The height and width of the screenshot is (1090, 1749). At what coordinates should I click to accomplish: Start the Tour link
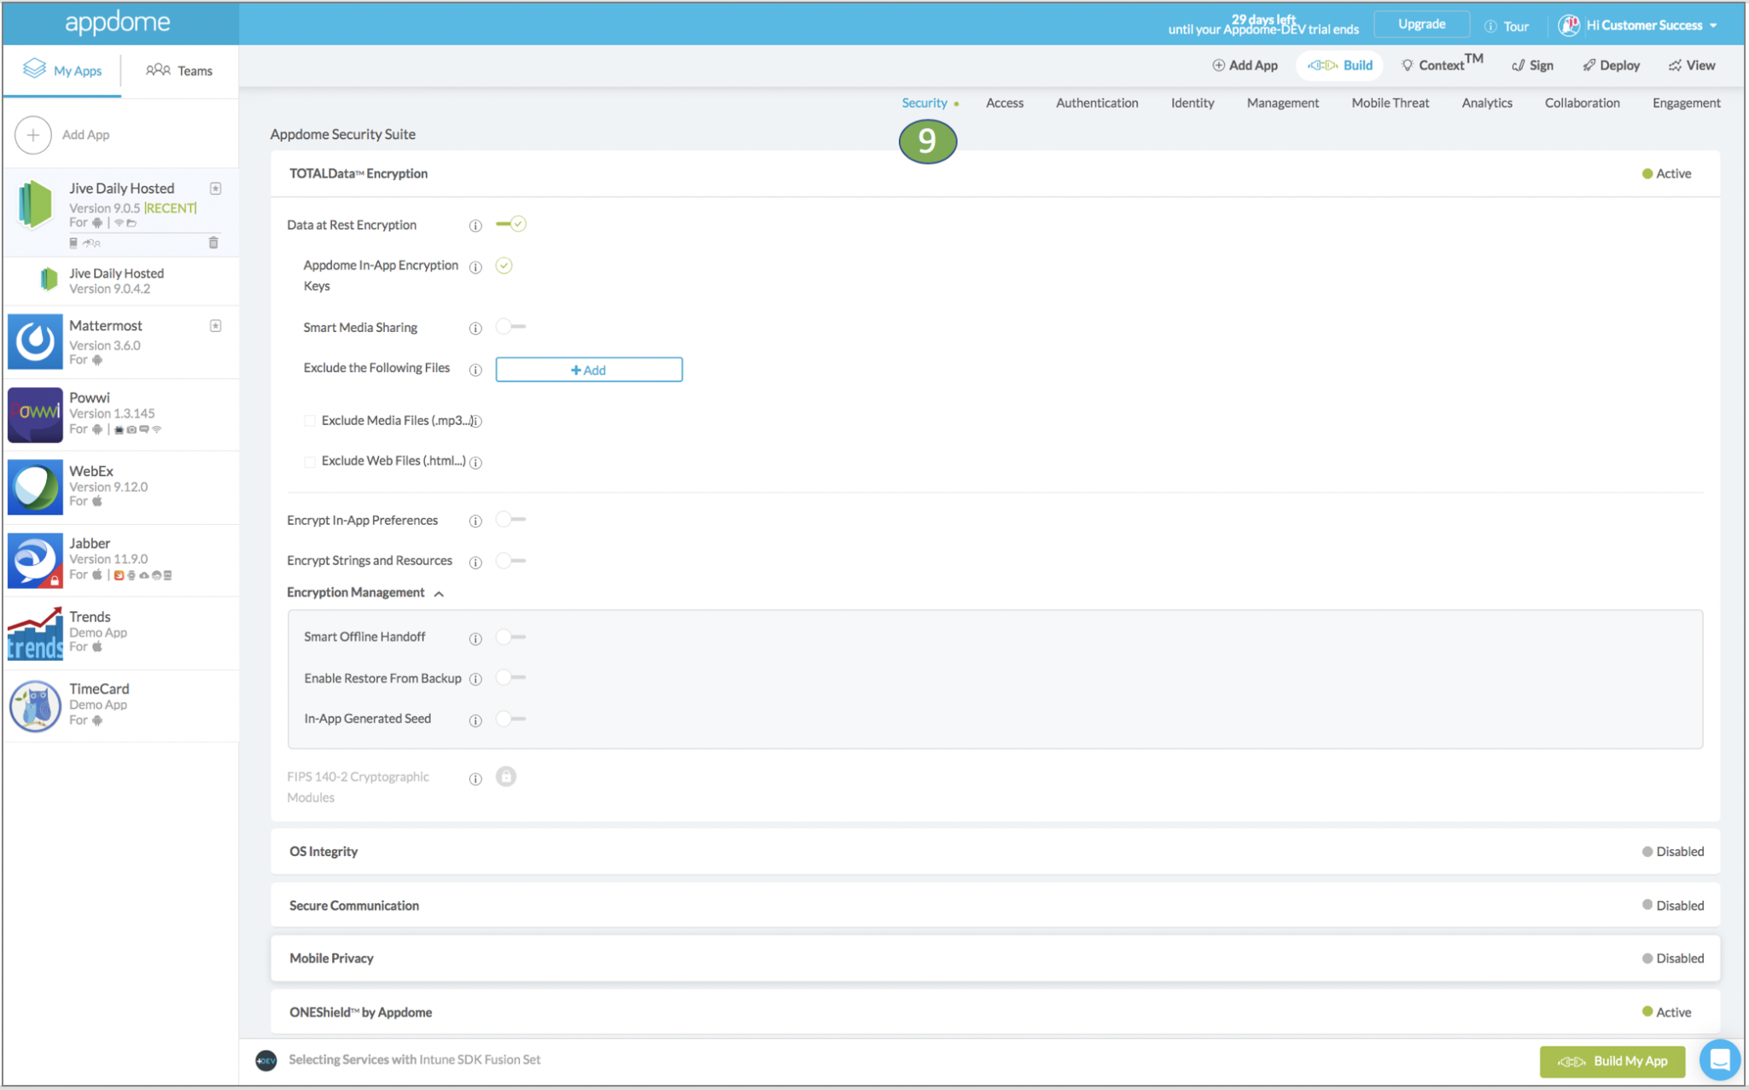[1507, 26]
